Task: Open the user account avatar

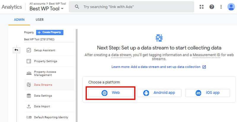Action: pos(231,7)
